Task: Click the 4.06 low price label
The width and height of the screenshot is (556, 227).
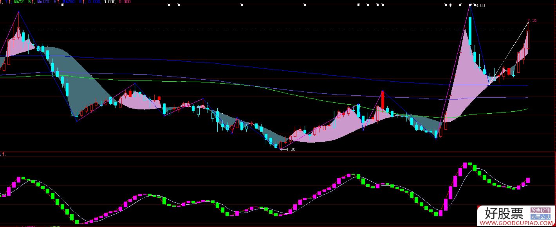Action: tap(291, 149)
